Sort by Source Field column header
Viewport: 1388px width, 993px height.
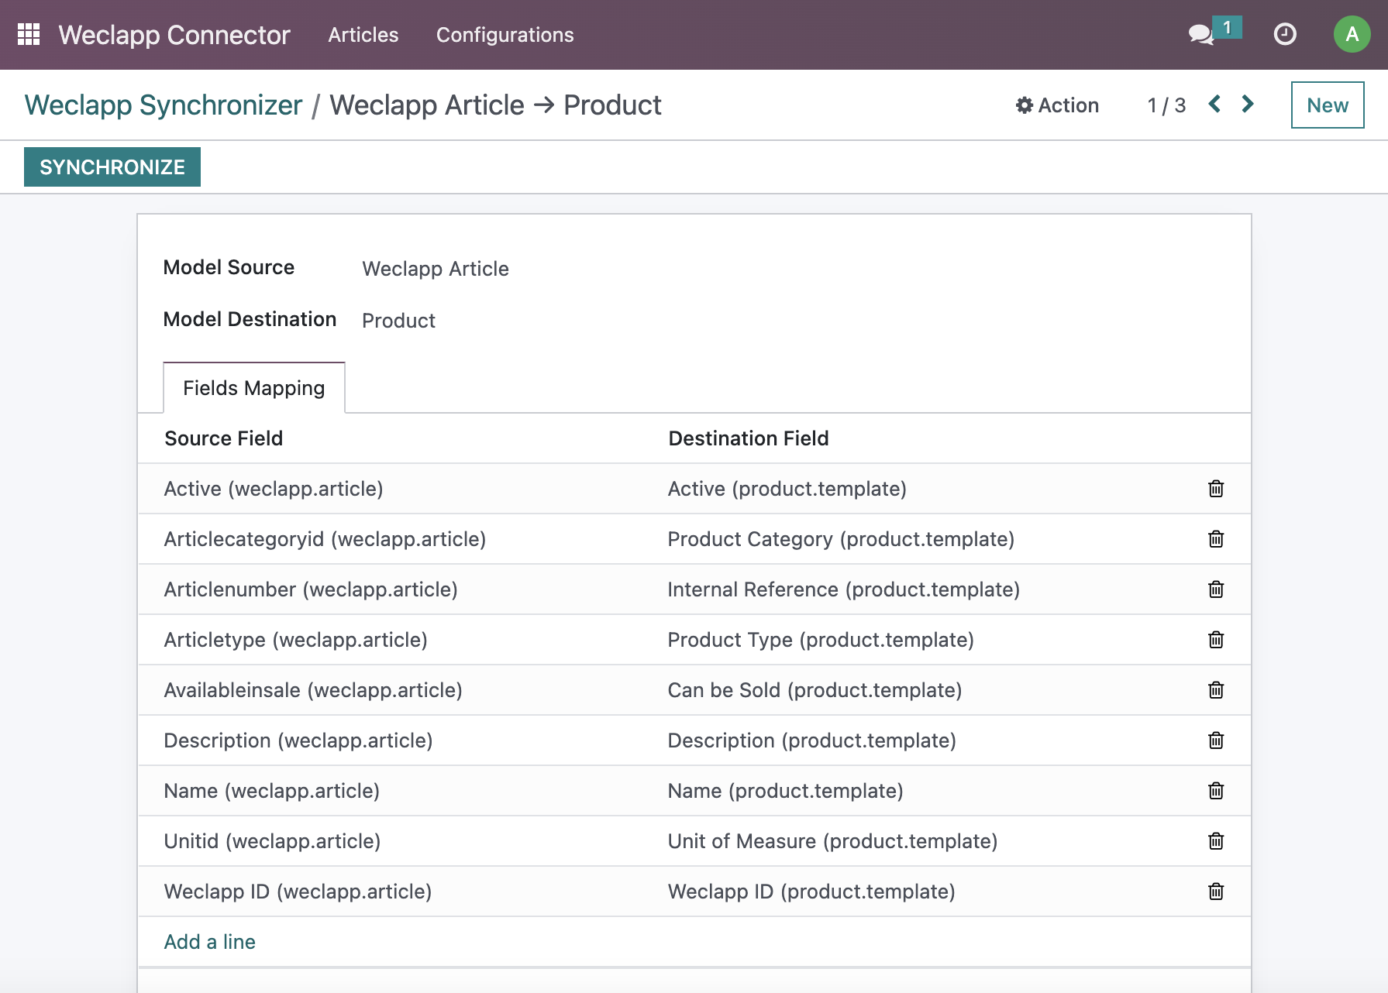[x=223, y=438]
